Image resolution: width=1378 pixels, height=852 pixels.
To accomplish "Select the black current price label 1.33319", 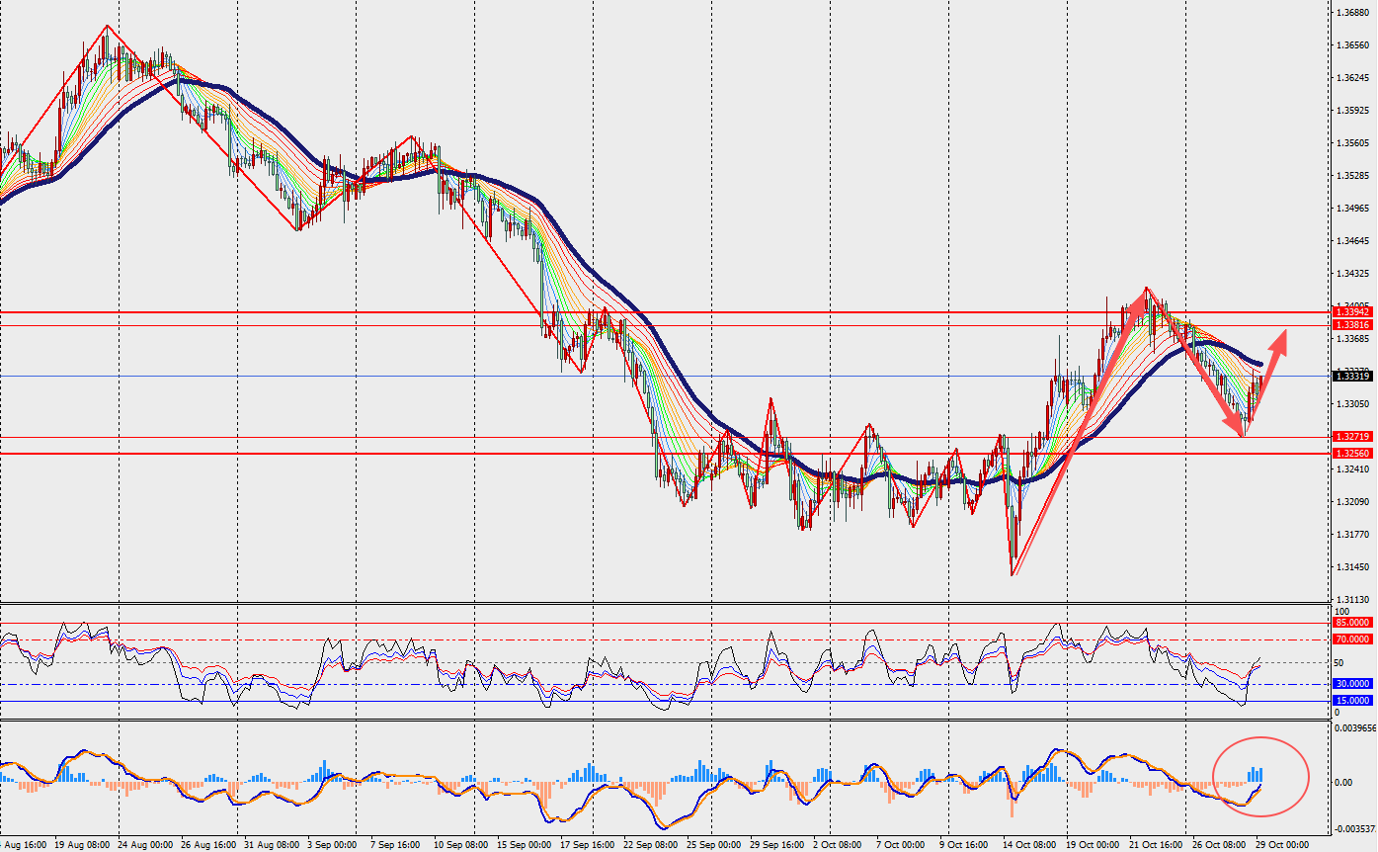I will point(1351,376).
